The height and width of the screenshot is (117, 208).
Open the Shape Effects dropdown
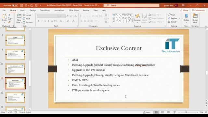pyautogui.click(x=156, y=22)
